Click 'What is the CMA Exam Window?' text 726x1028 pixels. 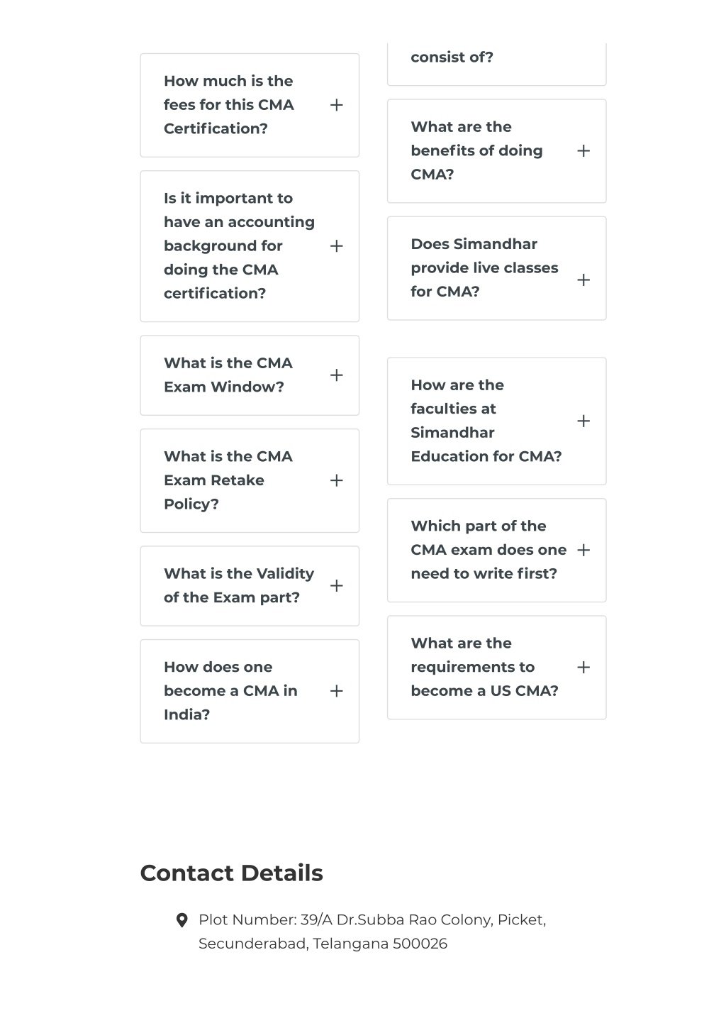228,375
